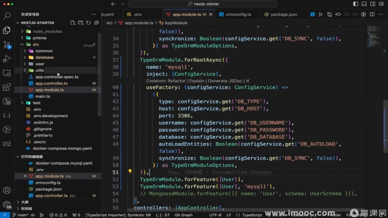
Task: Collapse the src folder
Action: click(x=22, y=44)
